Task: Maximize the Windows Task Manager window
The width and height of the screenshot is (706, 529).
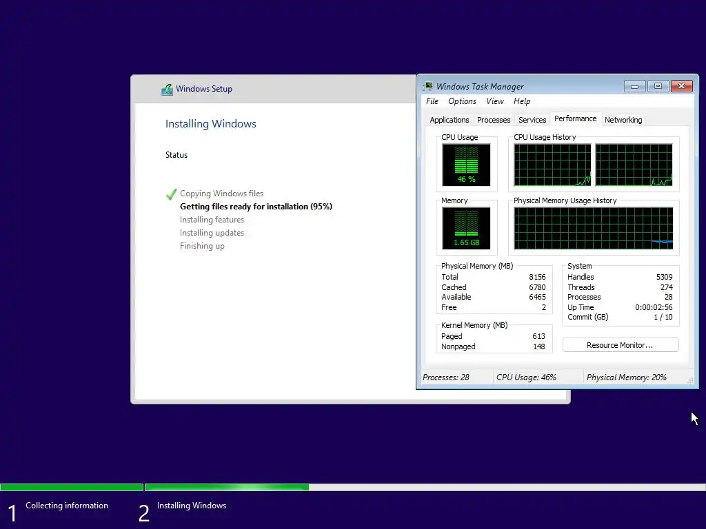Action: pyautogui.click(x=658, y=86)
